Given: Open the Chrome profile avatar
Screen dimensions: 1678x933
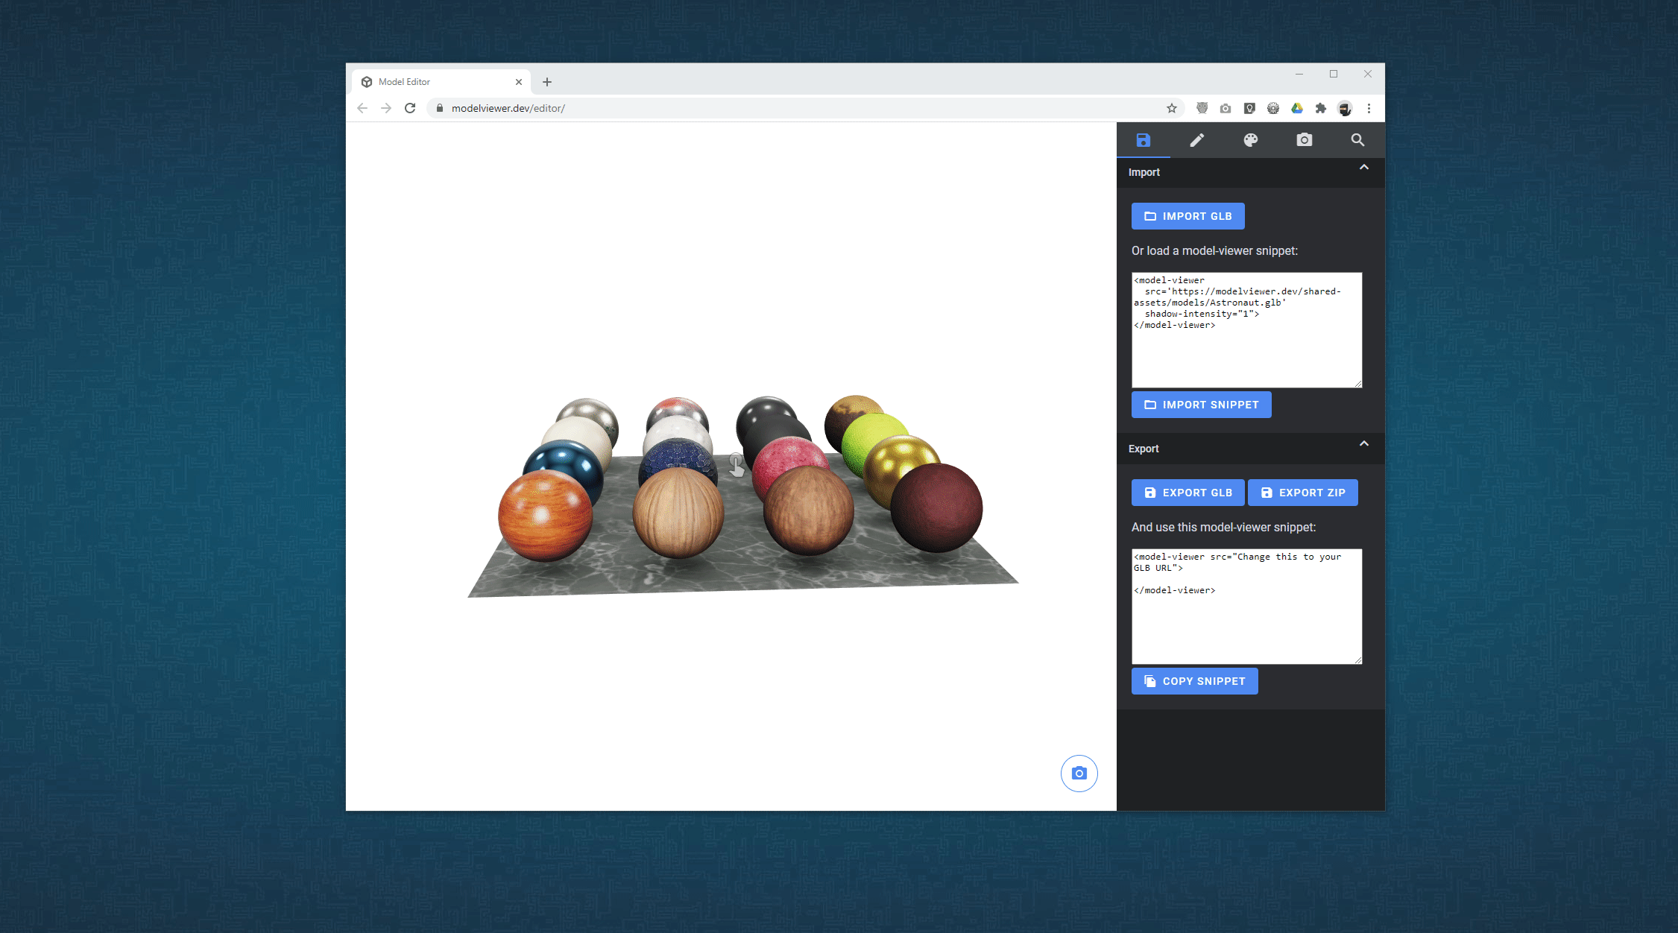Looking at the screenshot, I should pos(1345,109).
